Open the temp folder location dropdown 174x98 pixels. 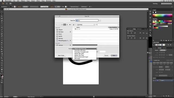(86, 25)
